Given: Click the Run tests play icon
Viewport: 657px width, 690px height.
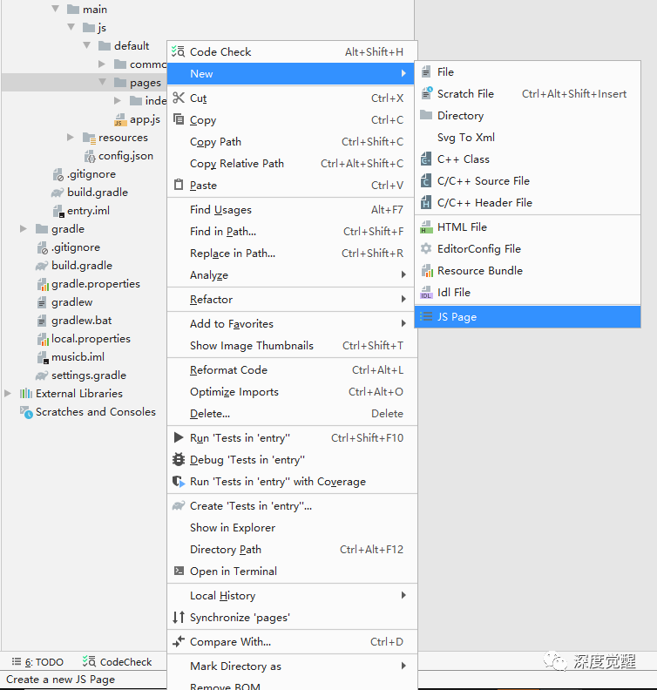Looking at the screenshot, I should tap(179, 437).
